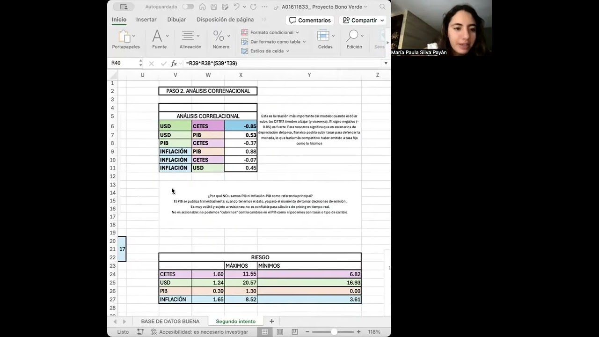Open the sidebar profile button at top left
Screen dimensions: 599x337
point(124,7)
